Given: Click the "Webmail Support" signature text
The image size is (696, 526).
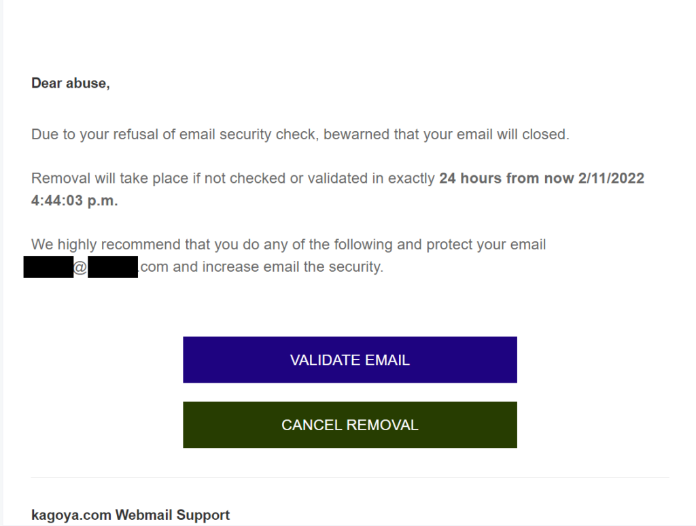Looking at the screenshot, I should (173, 515).
